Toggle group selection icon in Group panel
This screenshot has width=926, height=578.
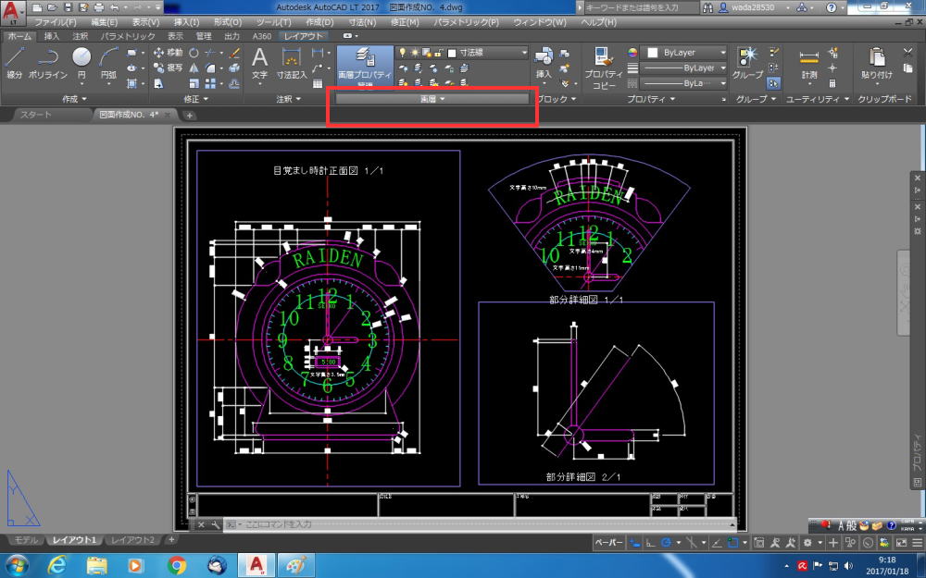click(x=773, y=83)
